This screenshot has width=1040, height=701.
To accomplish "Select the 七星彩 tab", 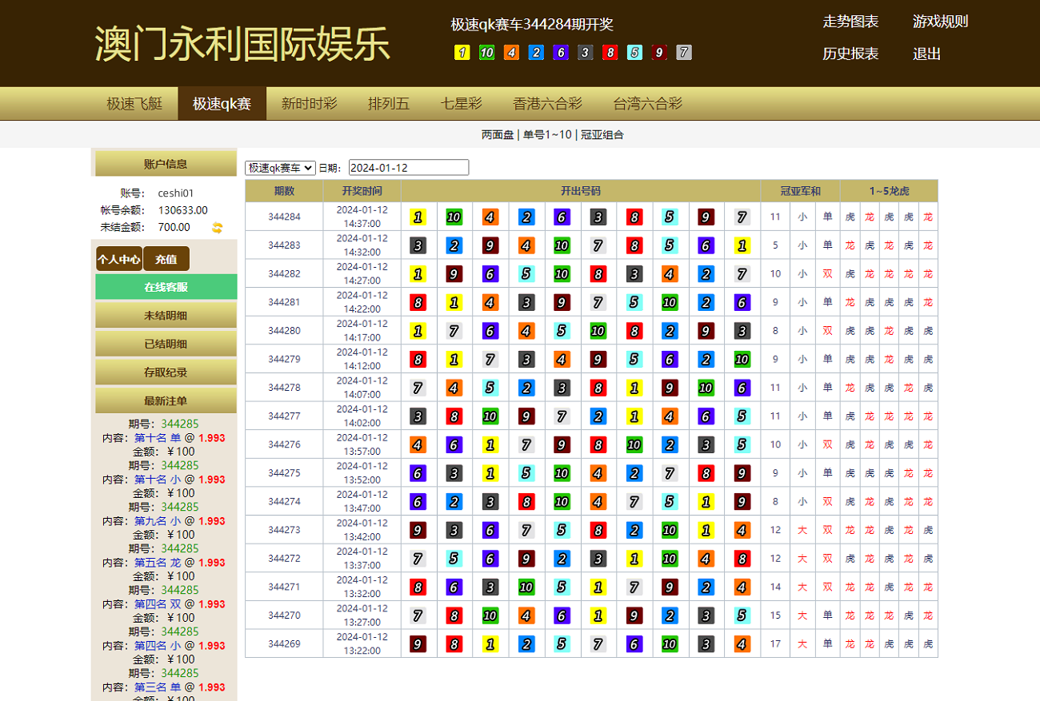I will tap(461, 104).
